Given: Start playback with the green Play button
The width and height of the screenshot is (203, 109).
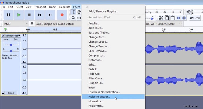Looking at the screenshot, I should 19,15.
